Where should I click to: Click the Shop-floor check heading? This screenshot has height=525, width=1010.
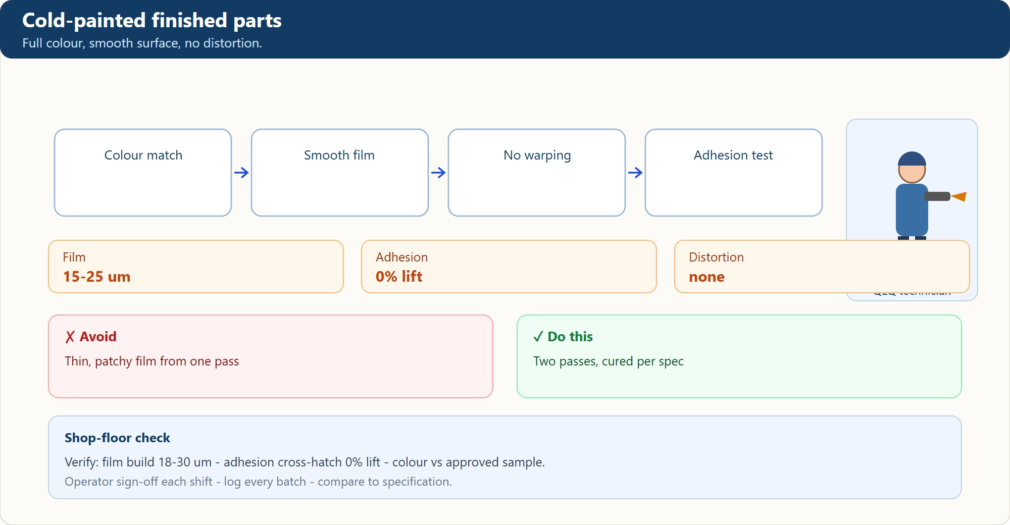point(117,438)
